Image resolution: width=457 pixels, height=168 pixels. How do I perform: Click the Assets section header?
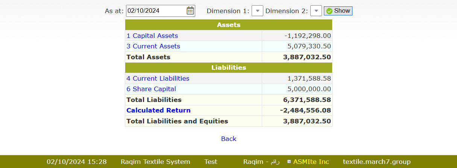pyautogui.click(x=229, y=25)
